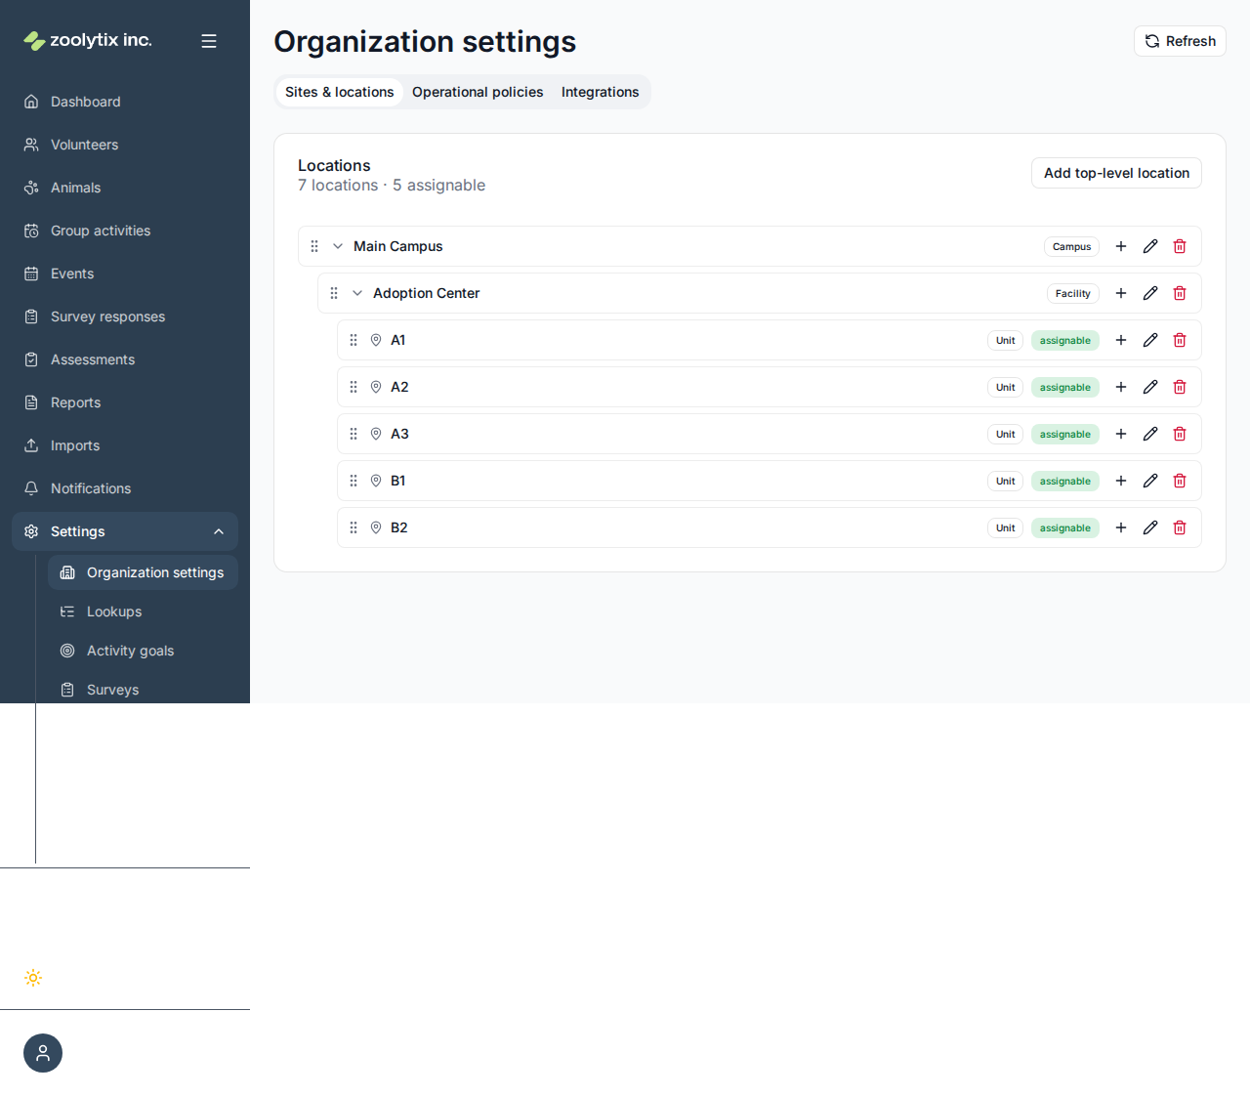Add a child under Adoption Center

(x=1121, y=293)
